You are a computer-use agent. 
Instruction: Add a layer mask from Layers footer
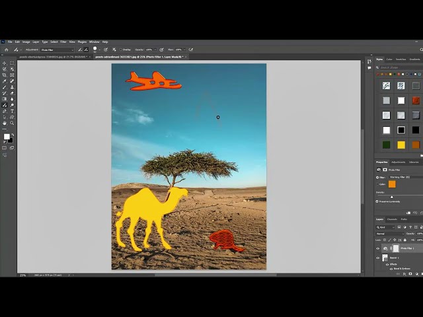point(410,274)
